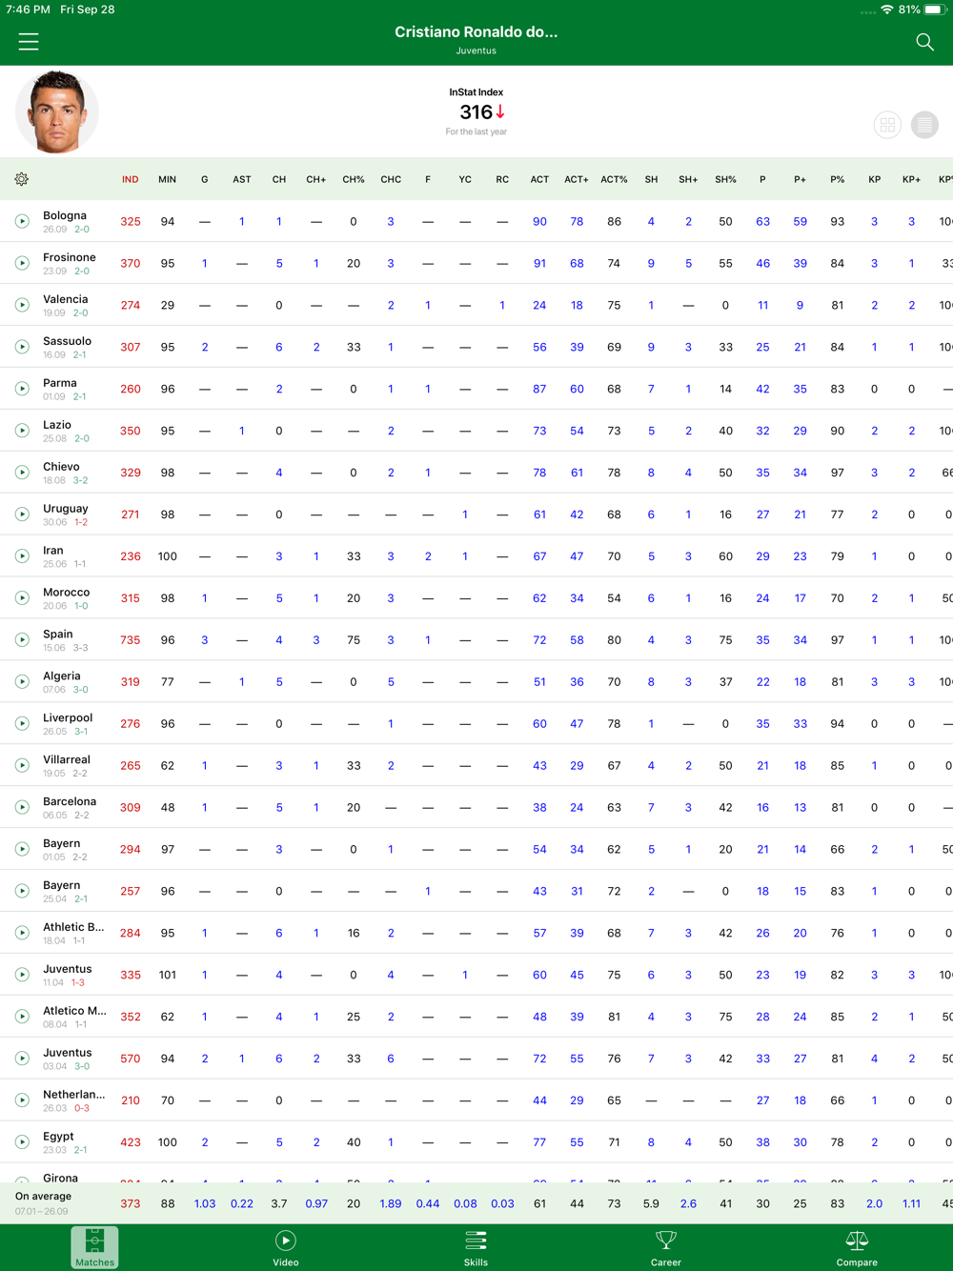Open the Skills tab
Screen dimensions: 953x1271
point(476,1248)
